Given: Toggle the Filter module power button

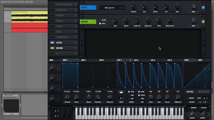Looking at the screenshot, I should pyautogui.click(x=203, y=8).
